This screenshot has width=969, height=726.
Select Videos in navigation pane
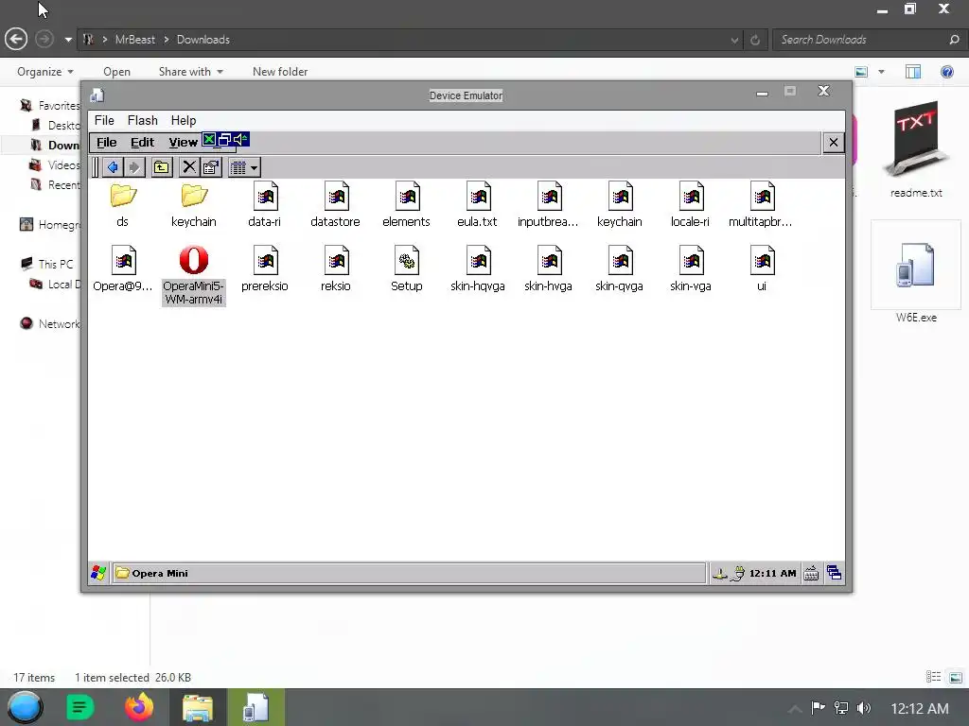point(63,164)
